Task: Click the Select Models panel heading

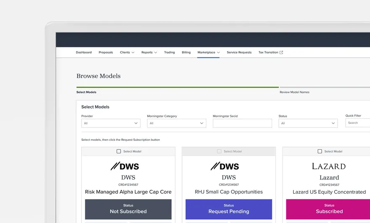Action: tap(95, 107)
